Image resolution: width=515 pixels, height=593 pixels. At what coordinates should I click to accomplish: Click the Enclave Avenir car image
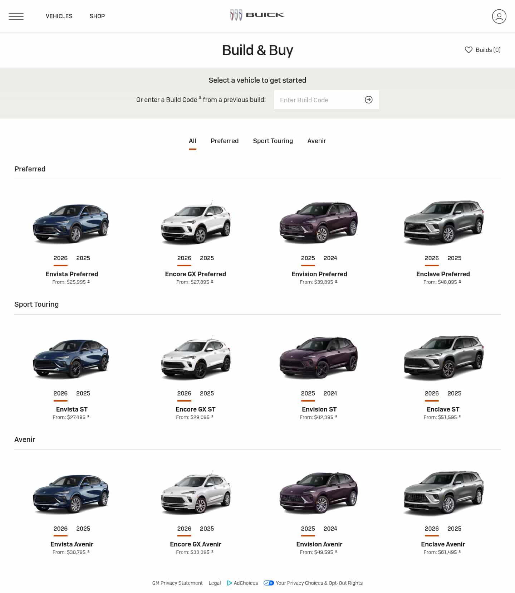click(443, 493)
